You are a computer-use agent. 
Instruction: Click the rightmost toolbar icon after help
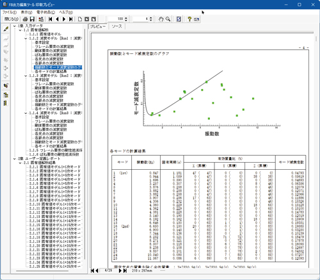[196, 19]
